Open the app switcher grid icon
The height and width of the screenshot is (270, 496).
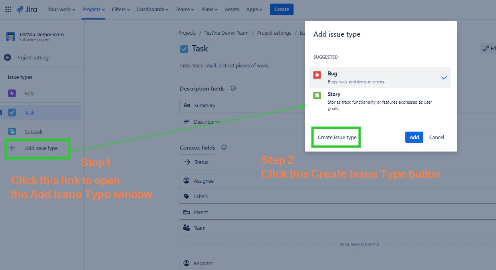click(x=8, y=10)
